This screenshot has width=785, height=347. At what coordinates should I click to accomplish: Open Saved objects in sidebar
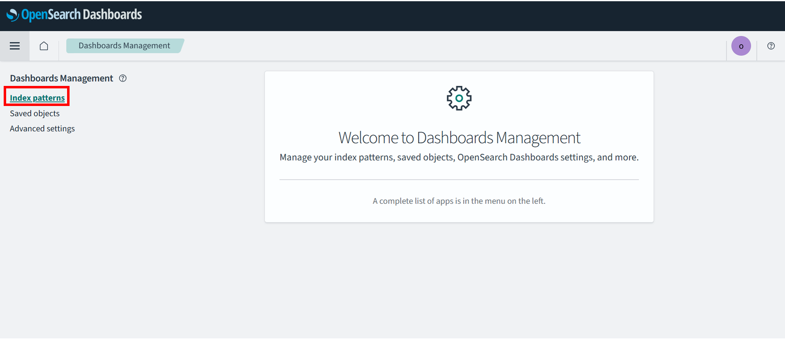(35, 113)
